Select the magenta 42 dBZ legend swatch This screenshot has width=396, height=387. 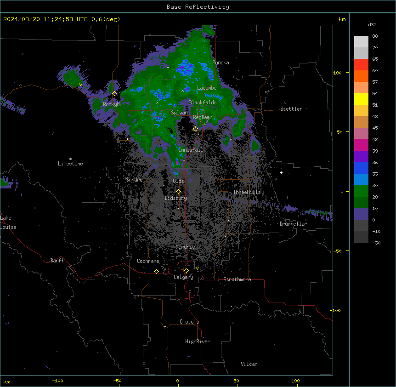pyautogui.click(x=361, y=145)
